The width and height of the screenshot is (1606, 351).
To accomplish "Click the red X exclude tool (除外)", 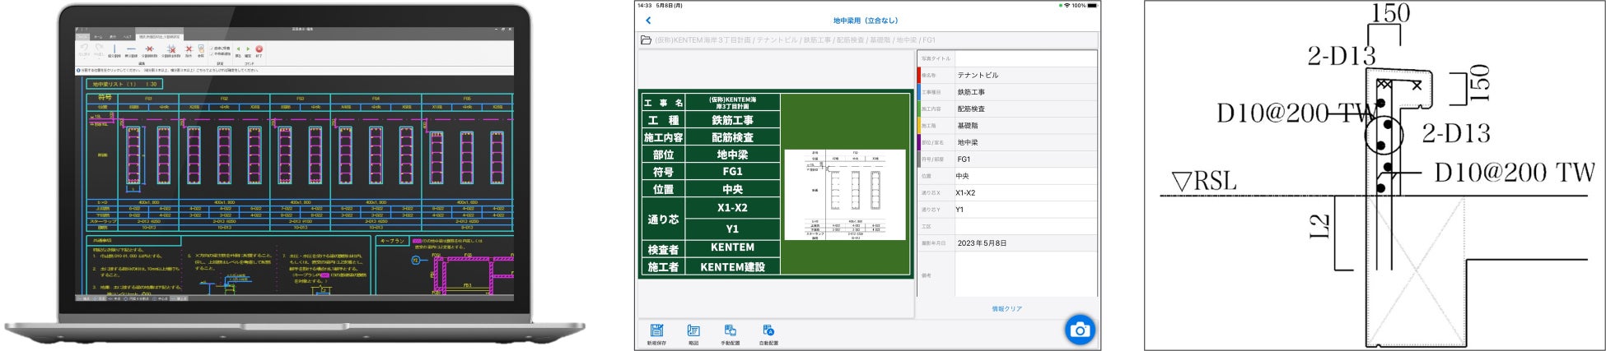I will pos(189,48).
